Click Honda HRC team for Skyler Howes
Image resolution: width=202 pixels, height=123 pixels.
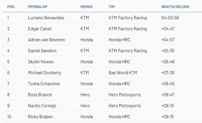(119, 62)
